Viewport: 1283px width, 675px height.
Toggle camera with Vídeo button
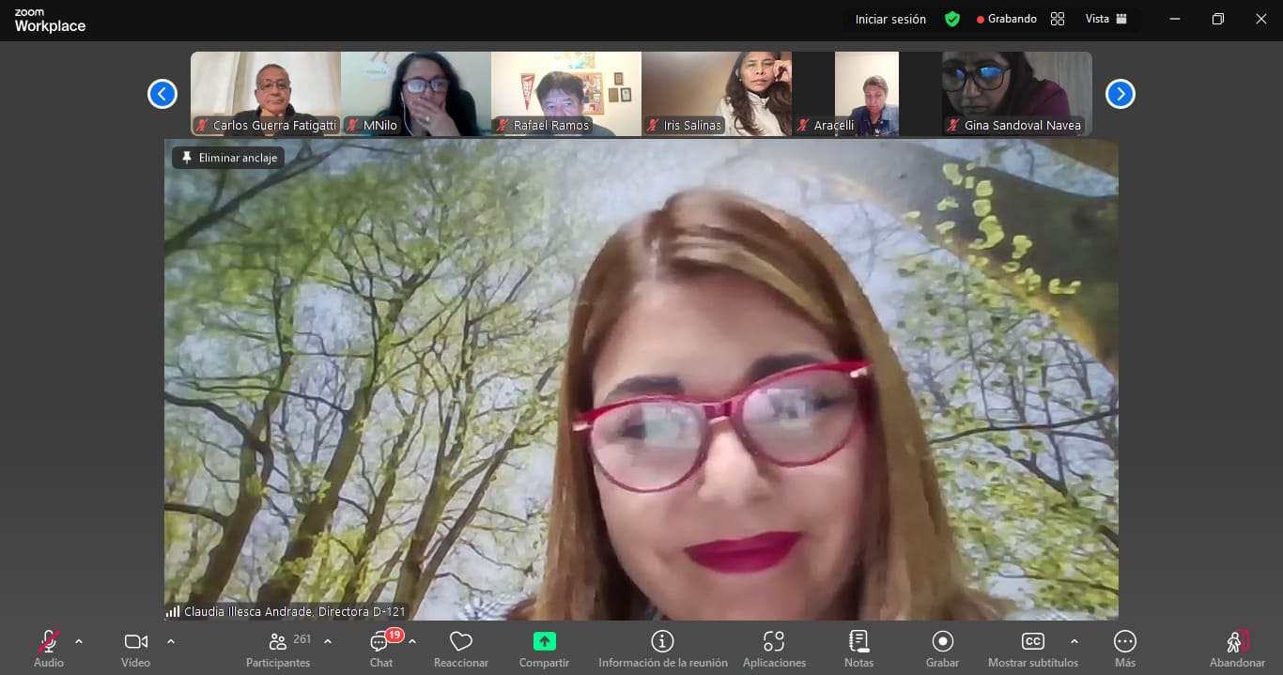point(135,648)
